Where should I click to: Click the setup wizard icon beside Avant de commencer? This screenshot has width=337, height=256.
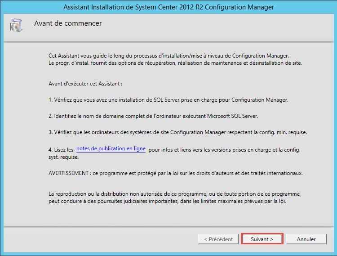click(x=16, y=25)
